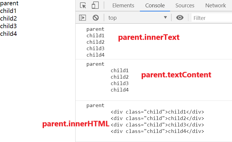The width and height of the screenshot is (232, 142).
Task: Activate the inspect element picker icon
Action: 83,6
